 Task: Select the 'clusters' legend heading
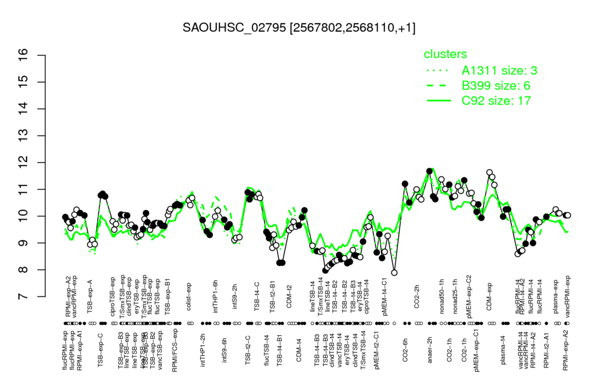point(445,54)
